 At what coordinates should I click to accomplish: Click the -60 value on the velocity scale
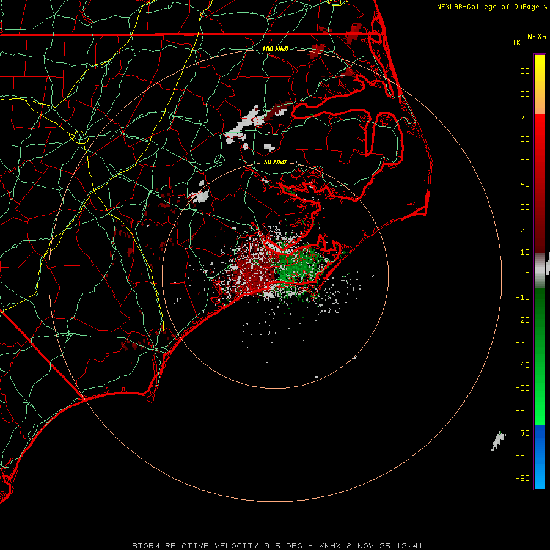pos(522,411)
